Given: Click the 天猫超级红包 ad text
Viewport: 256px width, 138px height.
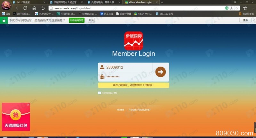Looking at the screenshot, I should [16, 126].
